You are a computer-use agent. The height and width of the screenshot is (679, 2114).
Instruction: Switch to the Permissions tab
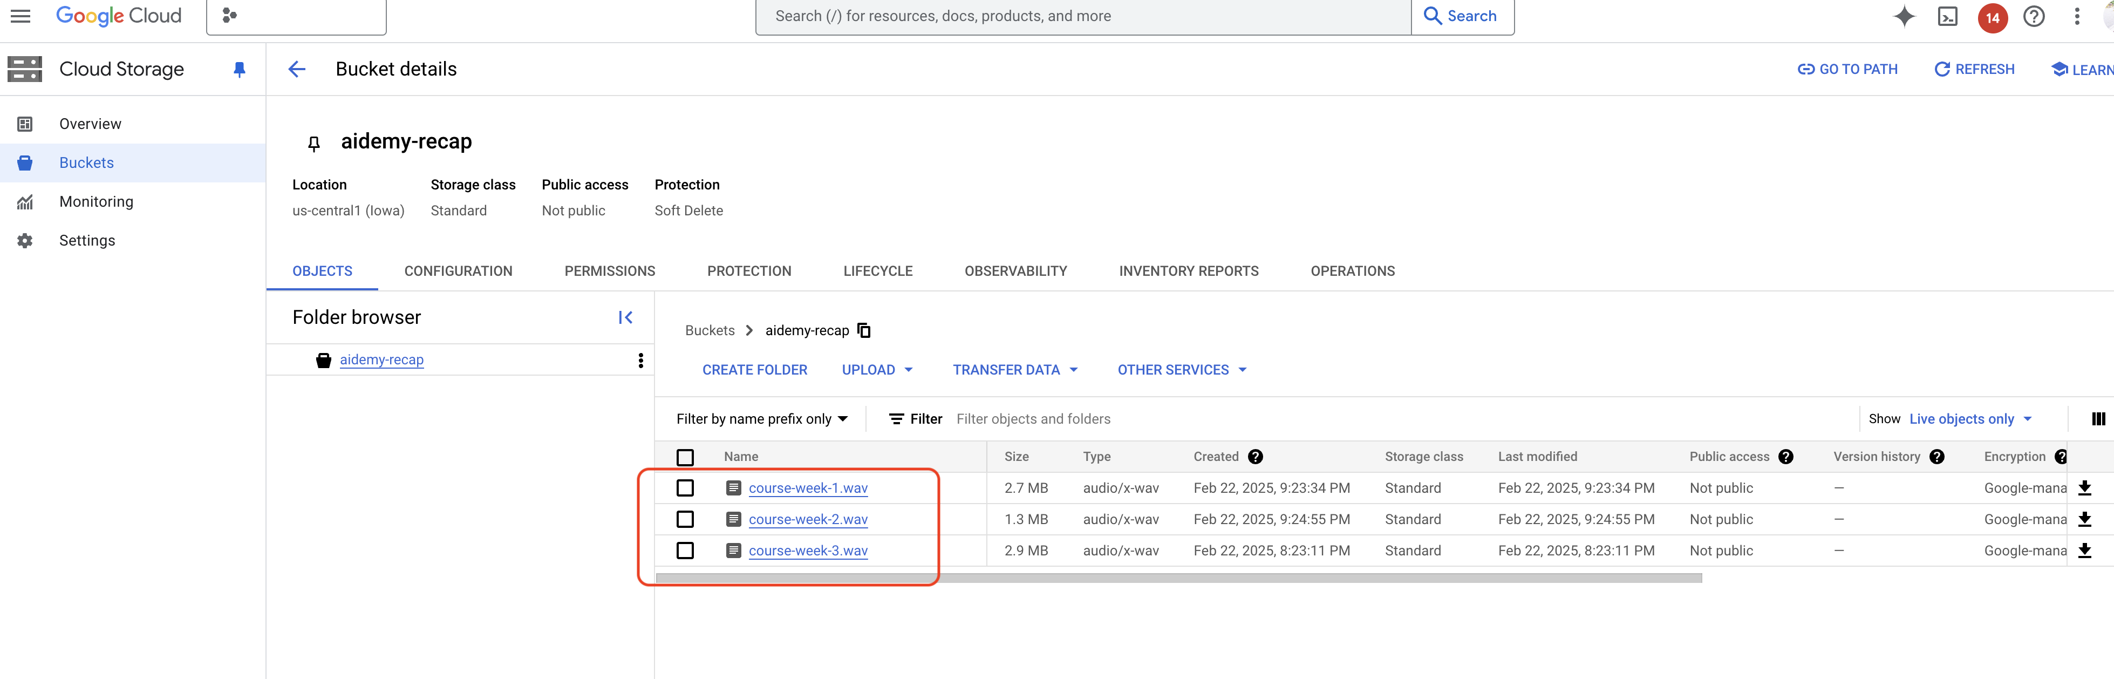[609, 270]
